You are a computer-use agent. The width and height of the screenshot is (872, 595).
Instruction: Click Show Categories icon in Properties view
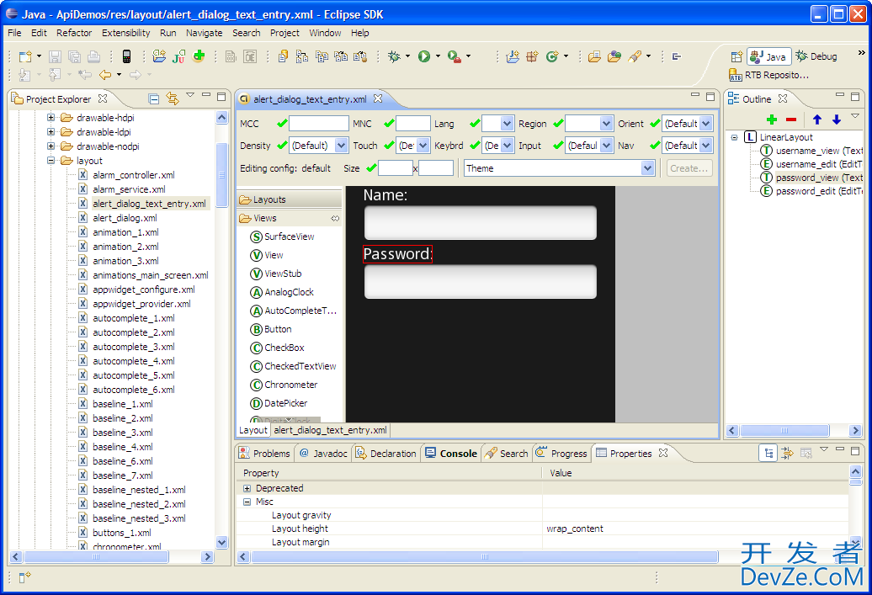(x=768, y=454)
